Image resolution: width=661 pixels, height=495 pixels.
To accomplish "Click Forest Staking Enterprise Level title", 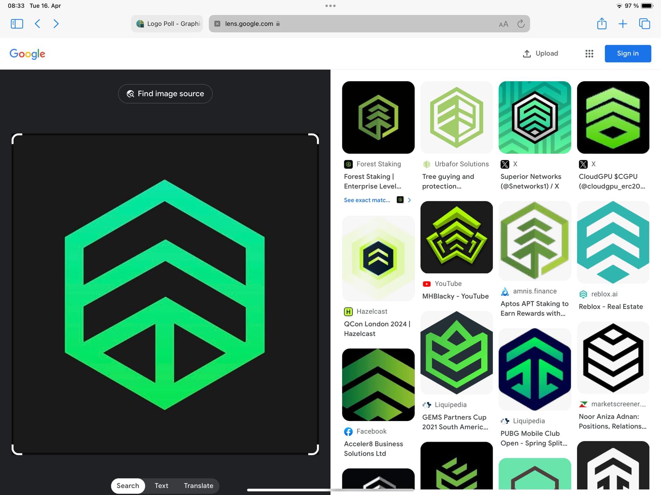I will coord(373,181).
